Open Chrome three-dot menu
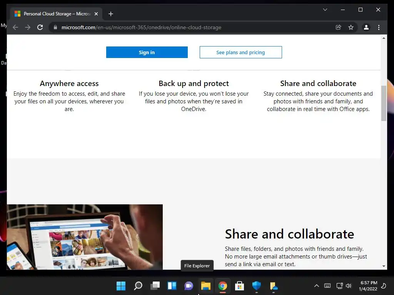 [x=379, y=27]
